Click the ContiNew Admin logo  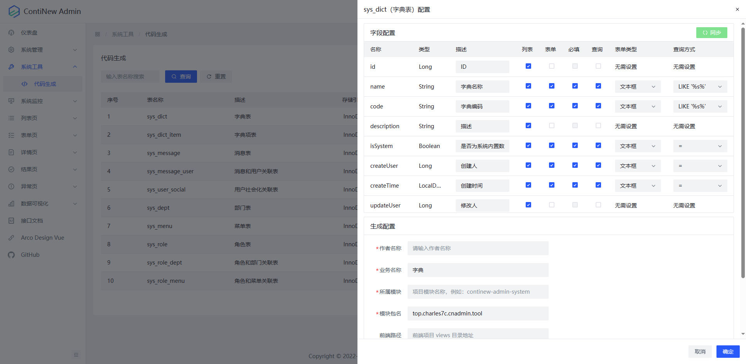coord(14,11)
